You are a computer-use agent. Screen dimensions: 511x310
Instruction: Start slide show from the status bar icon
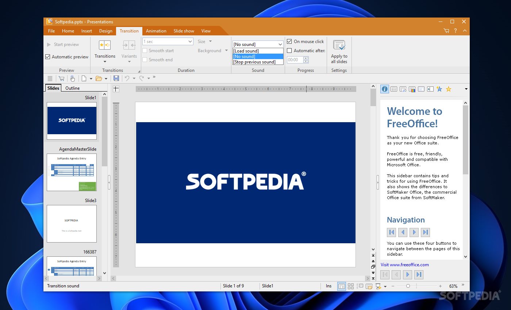(379, 286)
